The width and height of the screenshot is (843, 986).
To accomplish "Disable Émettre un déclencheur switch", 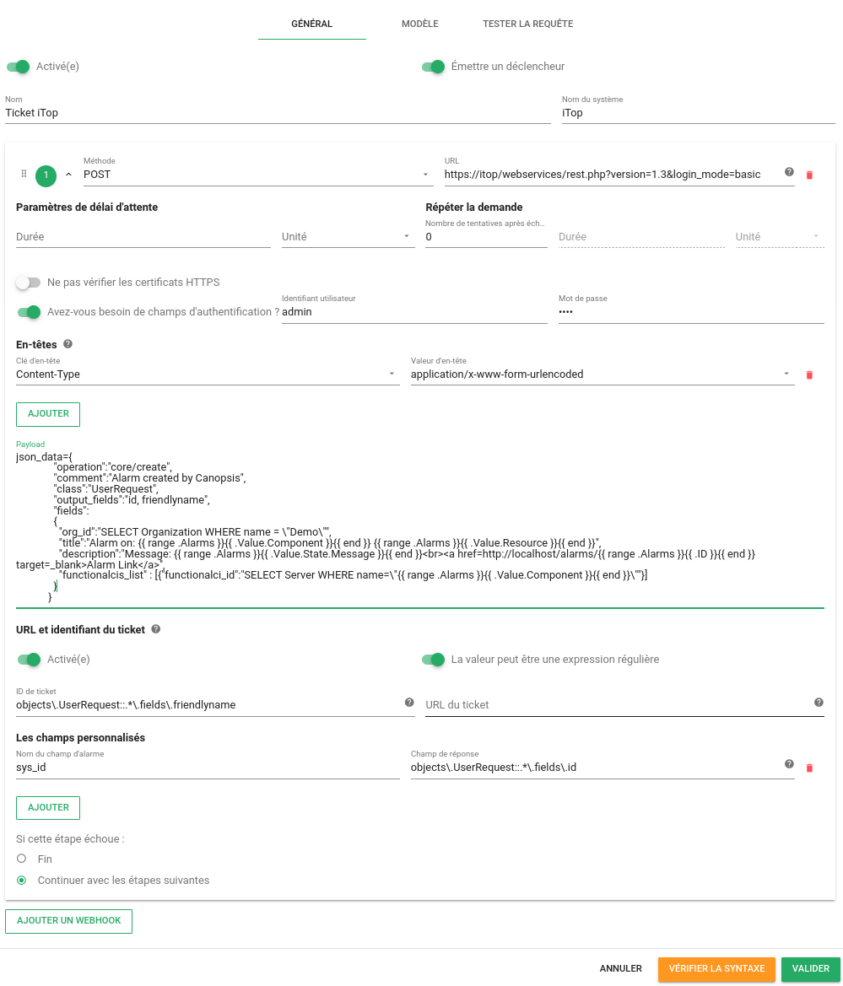I will 434,67.
